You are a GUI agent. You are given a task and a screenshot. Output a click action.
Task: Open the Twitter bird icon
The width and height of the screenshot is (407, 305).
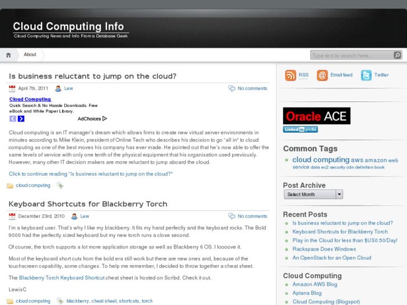point(366,76)
